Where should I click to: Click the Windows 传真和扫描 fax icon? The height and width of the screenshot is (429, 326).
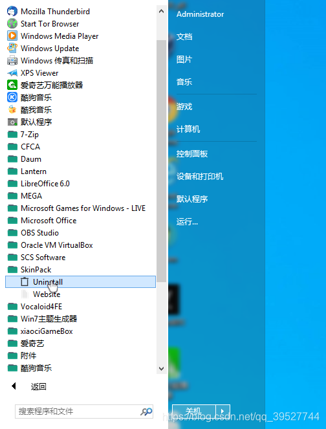pyautogui.click(x=12, y=60)
